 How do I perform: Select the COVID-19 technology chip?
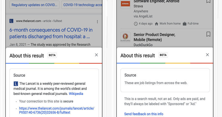81,5
